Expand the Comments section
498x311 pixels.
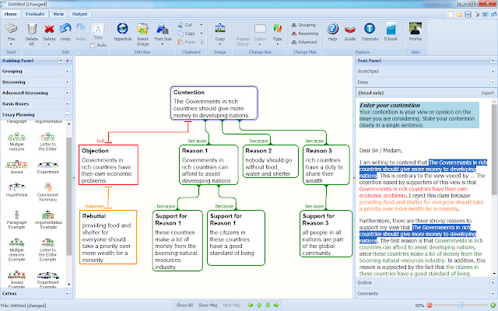493,293
